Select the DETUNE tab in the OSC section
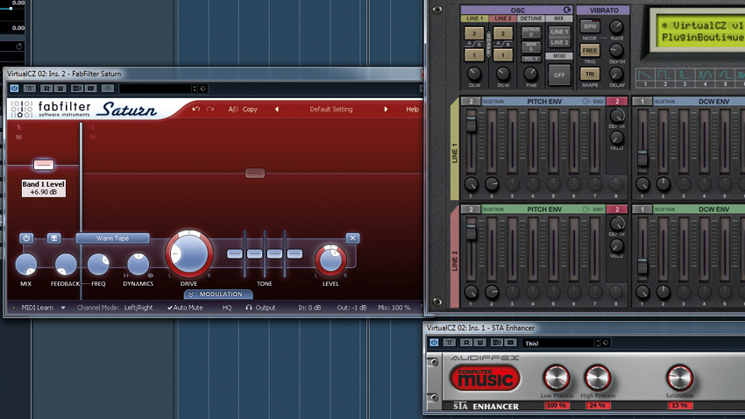This screenshot has height=419, width=745. pos(531,18)
